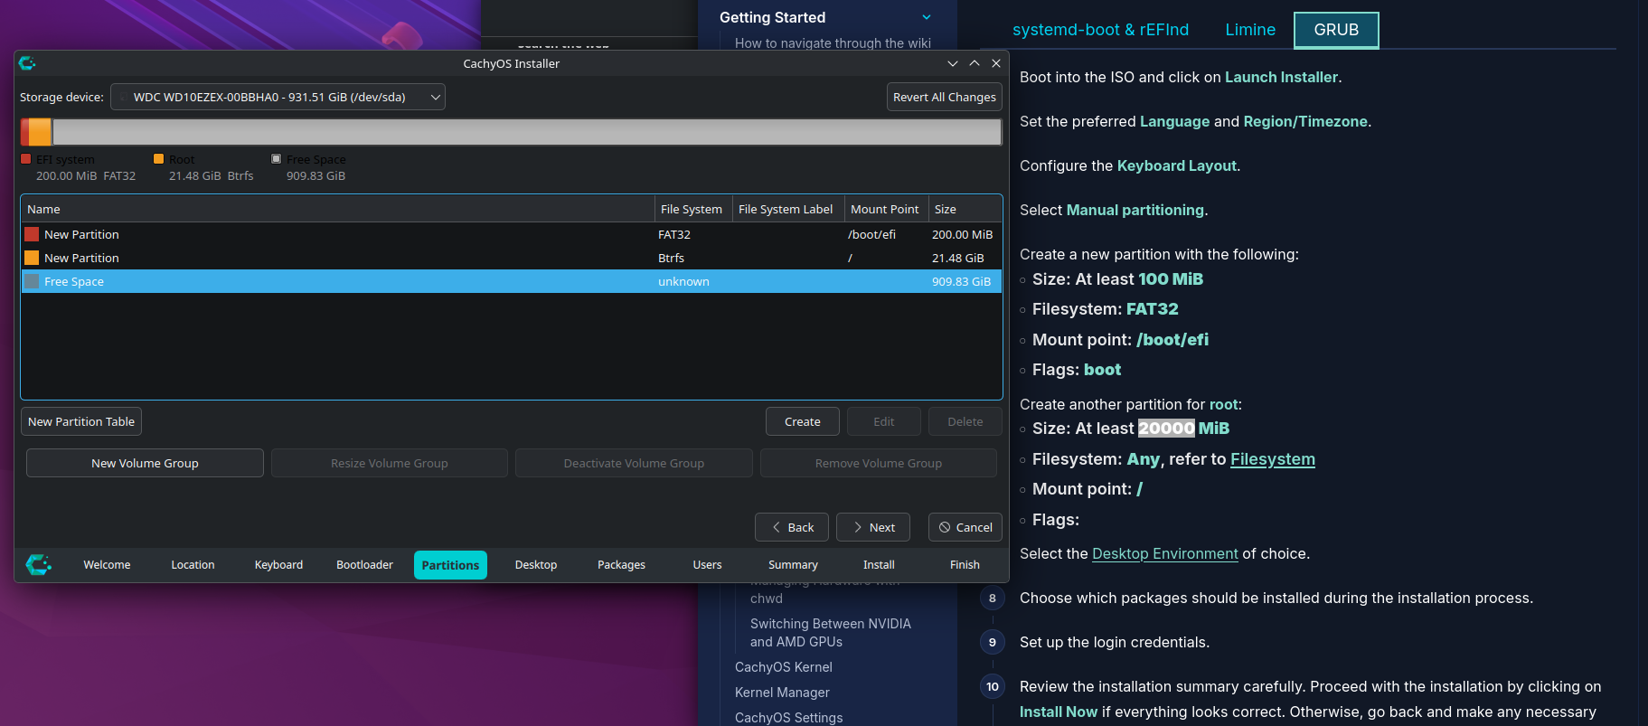Click the orange swatch of the Btrfs partition row

coord(32,258)
